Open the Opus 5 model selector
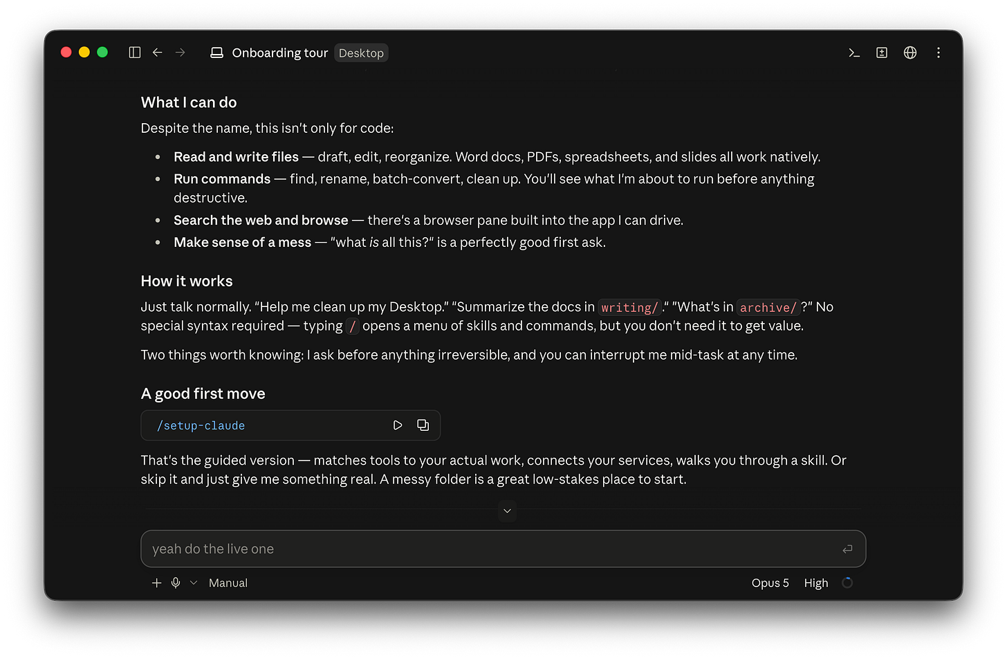 pyautogui.click(x=770, y=583)
